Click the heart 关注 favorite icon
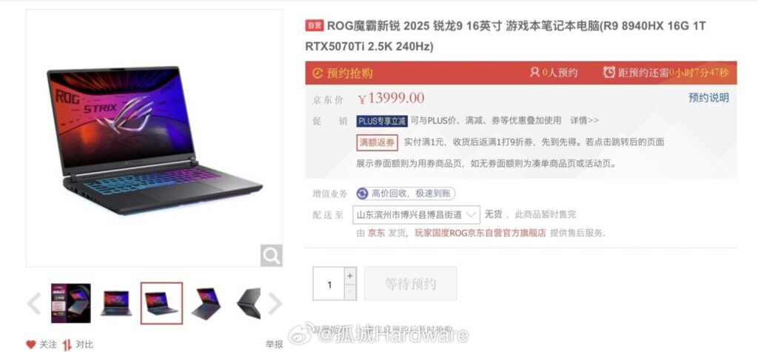 point(31,345)
